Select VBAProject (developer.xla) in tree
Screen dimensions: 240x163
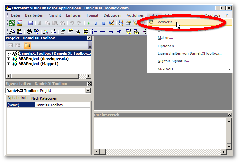pyautogui.click(x=44, y=59)
